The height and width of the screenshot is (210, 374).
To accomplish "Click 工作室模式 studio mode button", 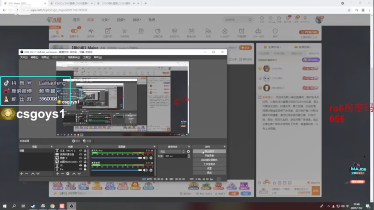I will tap(209, 164).
